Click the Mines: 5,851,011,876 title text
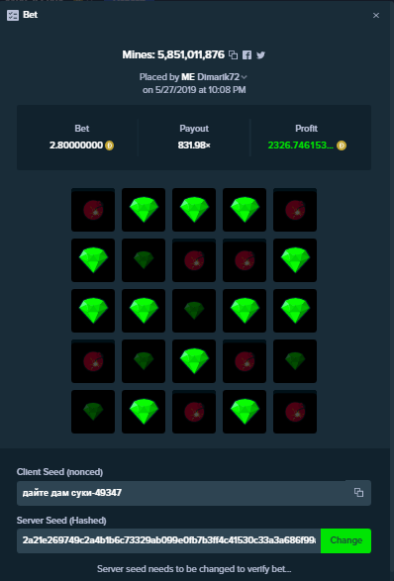The image size is (394, 581). click(x=173, y=54)
